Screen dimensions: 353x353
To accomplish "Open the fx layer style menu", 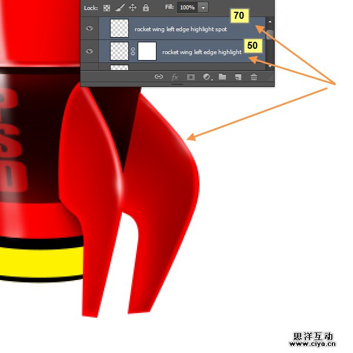I will (x=175, y=77).
